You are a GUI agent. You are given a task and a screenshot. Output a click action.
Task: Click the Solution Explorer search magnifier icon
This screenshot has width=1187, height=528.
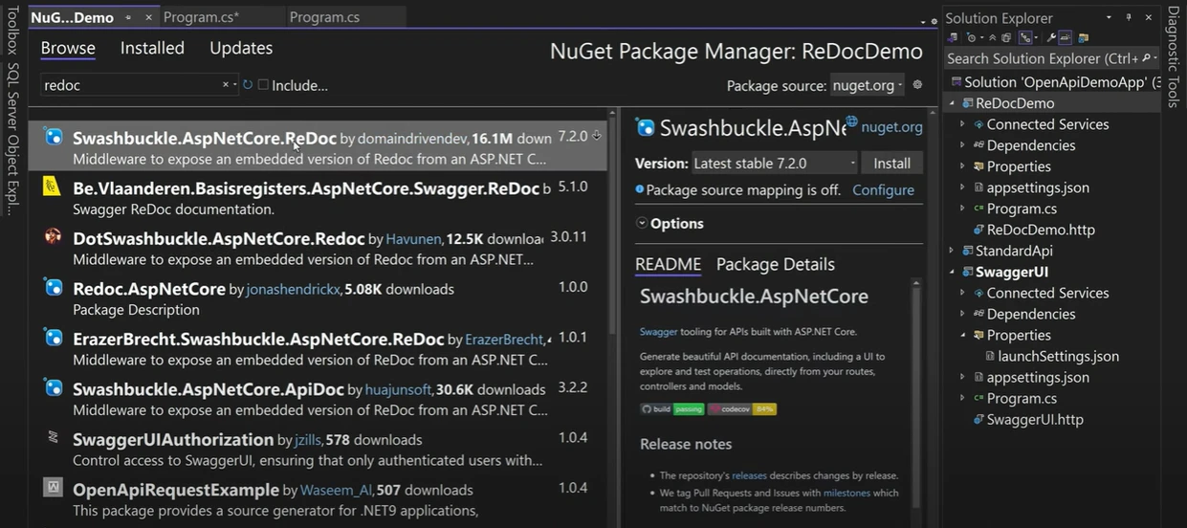point(1145,58)
